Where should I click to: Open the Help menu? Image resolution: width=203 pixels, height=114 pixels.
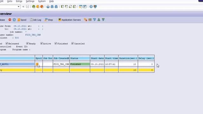(51, 1)
